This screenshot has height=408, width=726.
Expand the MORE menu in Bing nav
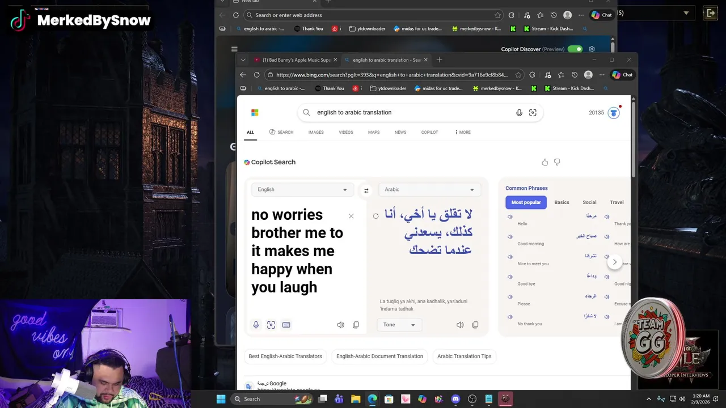point(462,132)
